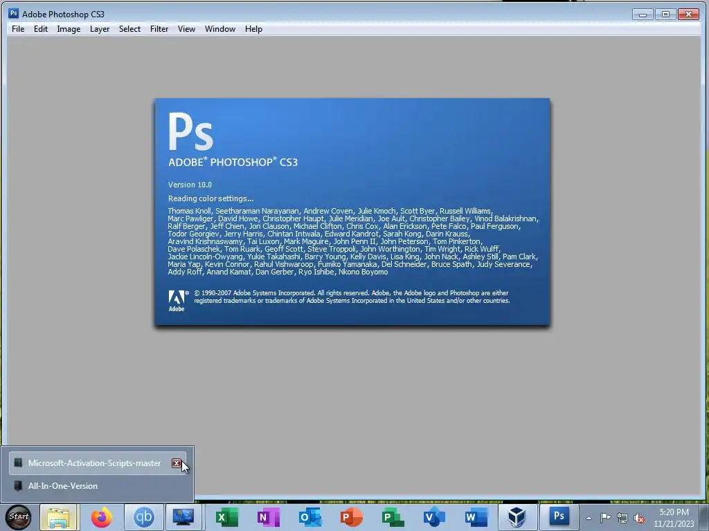Viewport: 709px width, 531px height.
Task: Open the clock showing 5:20 PM
Action: pos(674,518)
